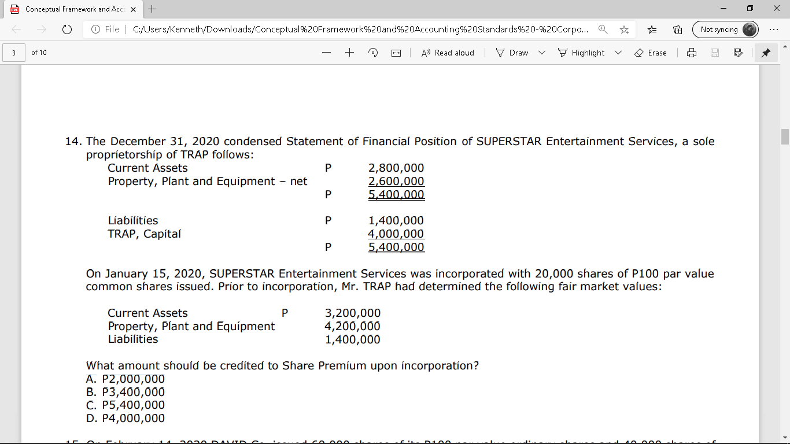Fit the page to width
The width and height of the screenshot is (790, 444).
[396, 53]
